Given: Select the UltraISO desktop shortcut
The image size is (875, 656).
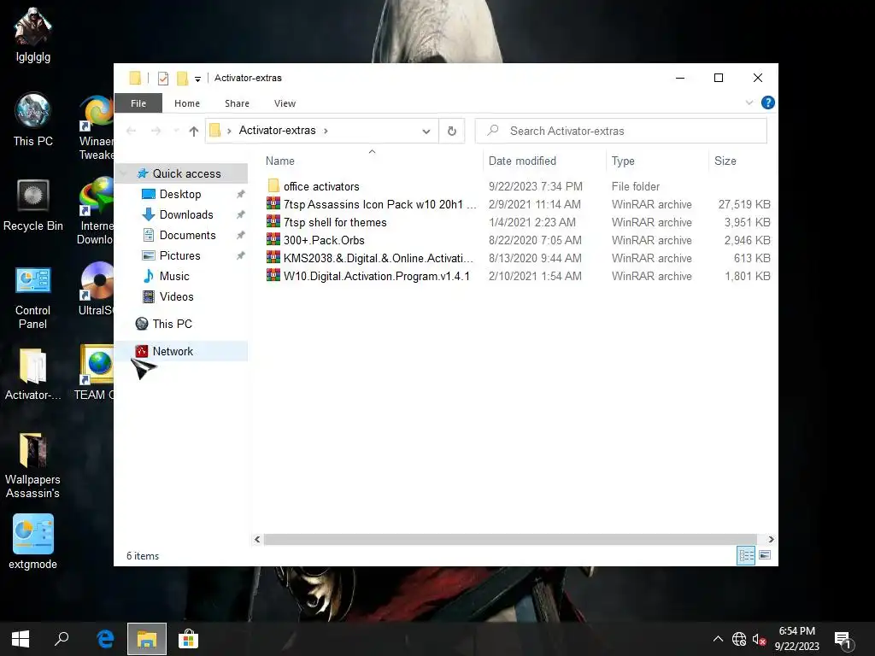Looking at the screenshot, I should (97, 289).
